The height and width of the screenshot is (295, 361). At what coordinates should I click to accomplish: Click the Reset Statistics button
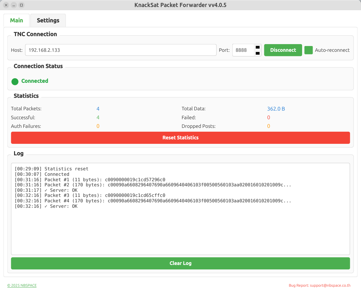coord(180,138)
